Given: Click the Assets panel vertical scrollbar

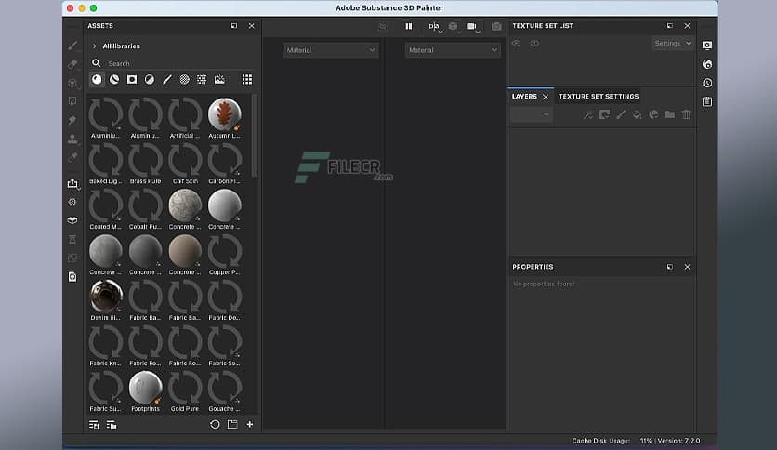Looking at the screenshot, I should tap(255, 136).
